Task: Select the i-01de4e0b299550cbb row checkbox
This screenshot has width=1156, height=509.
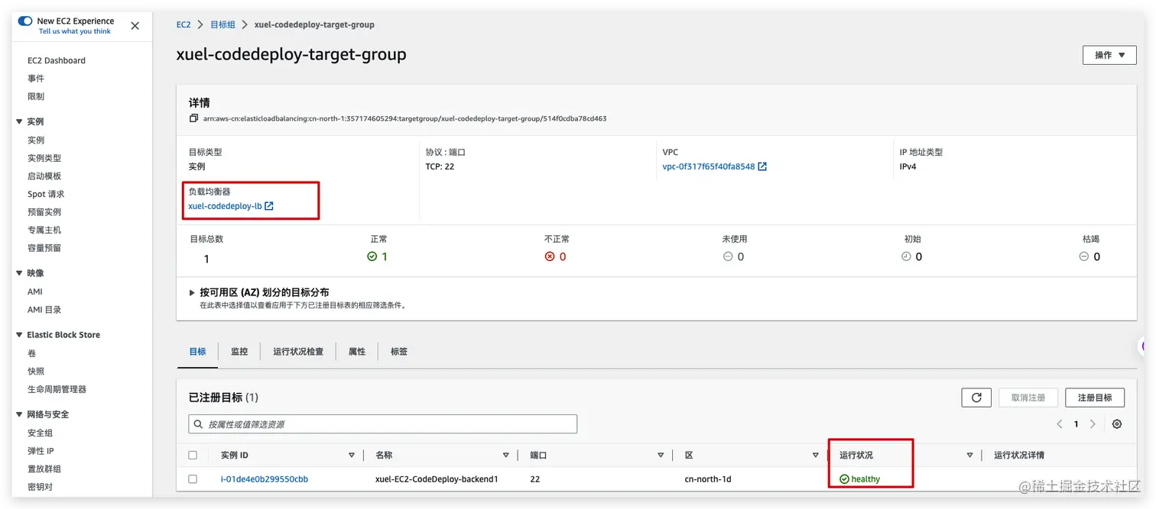Action: pyautogui.click(x=193, y=479)
